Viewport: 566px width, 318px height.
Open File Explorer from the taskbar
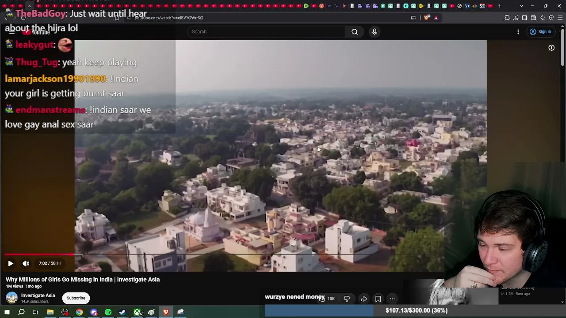(x=50, y=312)
